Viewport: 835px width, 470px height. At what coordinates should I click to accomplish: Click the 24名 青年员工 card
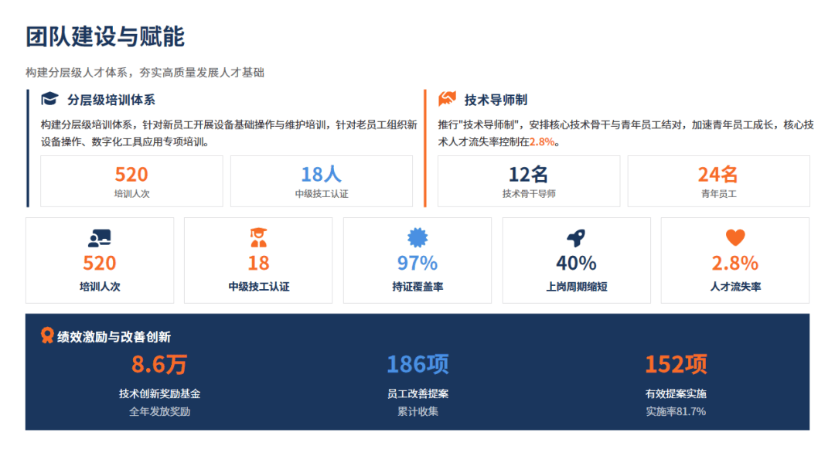(x=718, y=182)
